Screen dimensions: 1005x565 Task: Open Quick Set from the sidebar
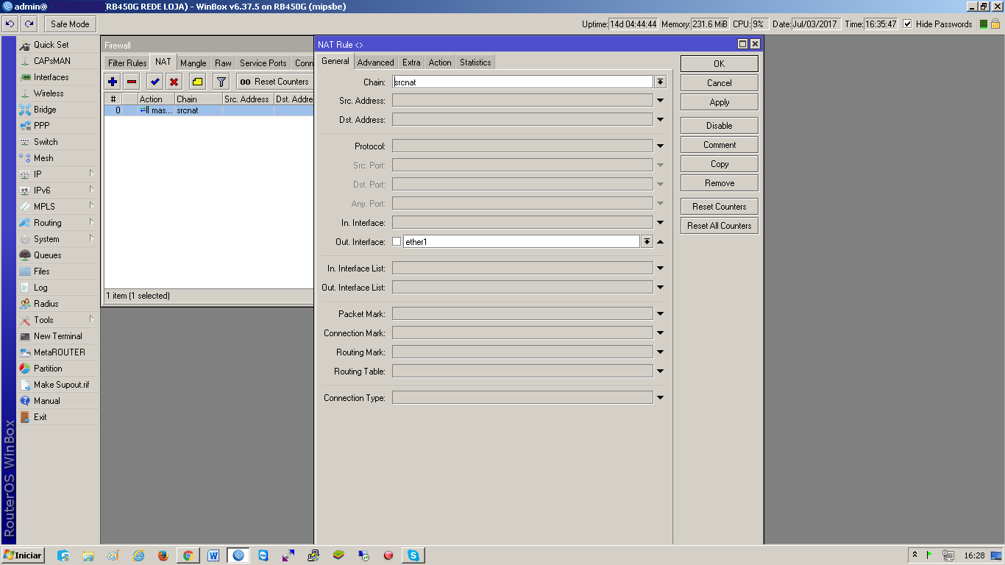tap(58, 45)
